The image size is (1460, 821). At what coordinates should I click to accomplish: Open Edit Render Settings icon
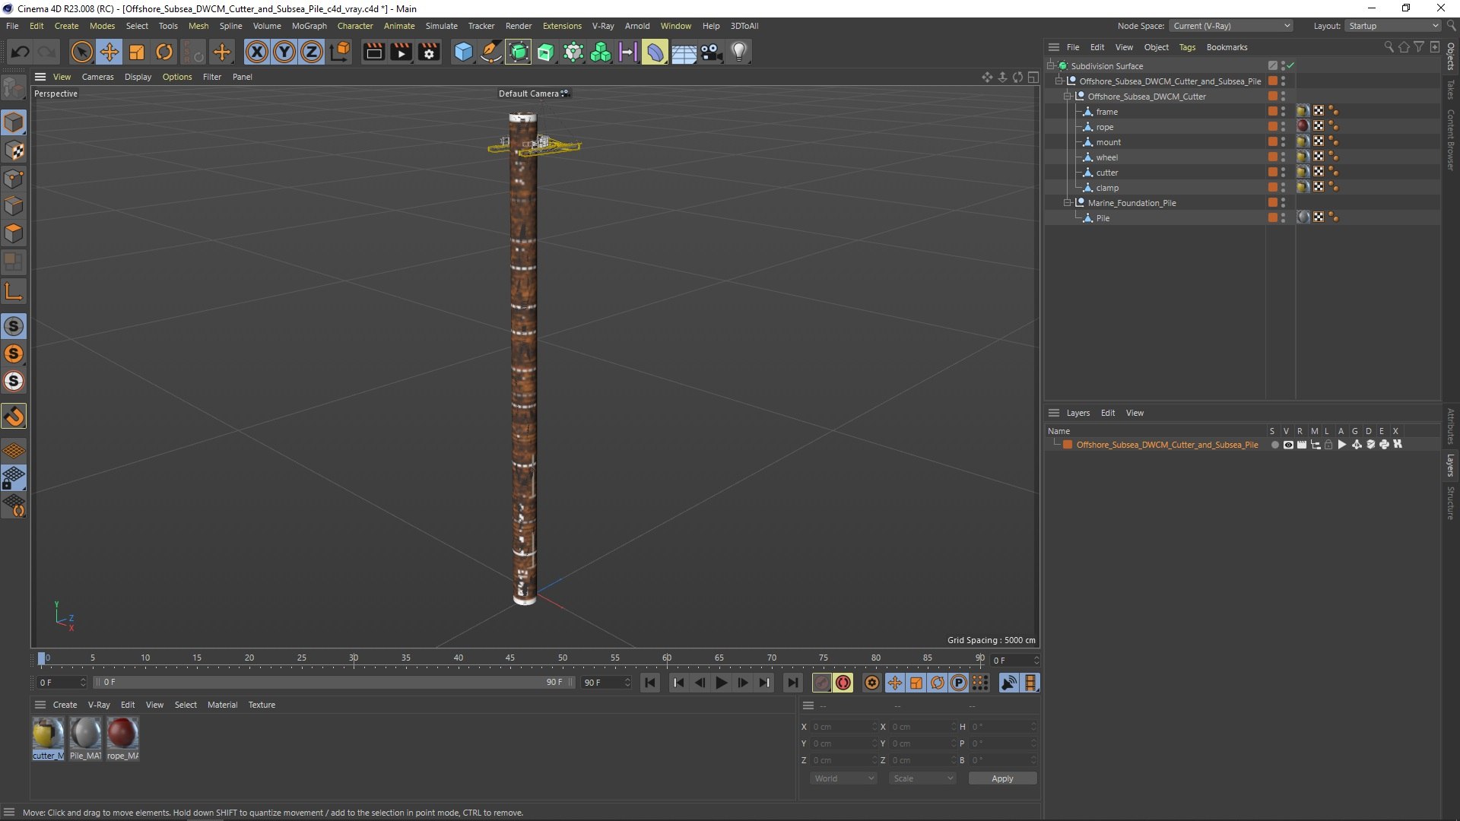pos(429,52)
